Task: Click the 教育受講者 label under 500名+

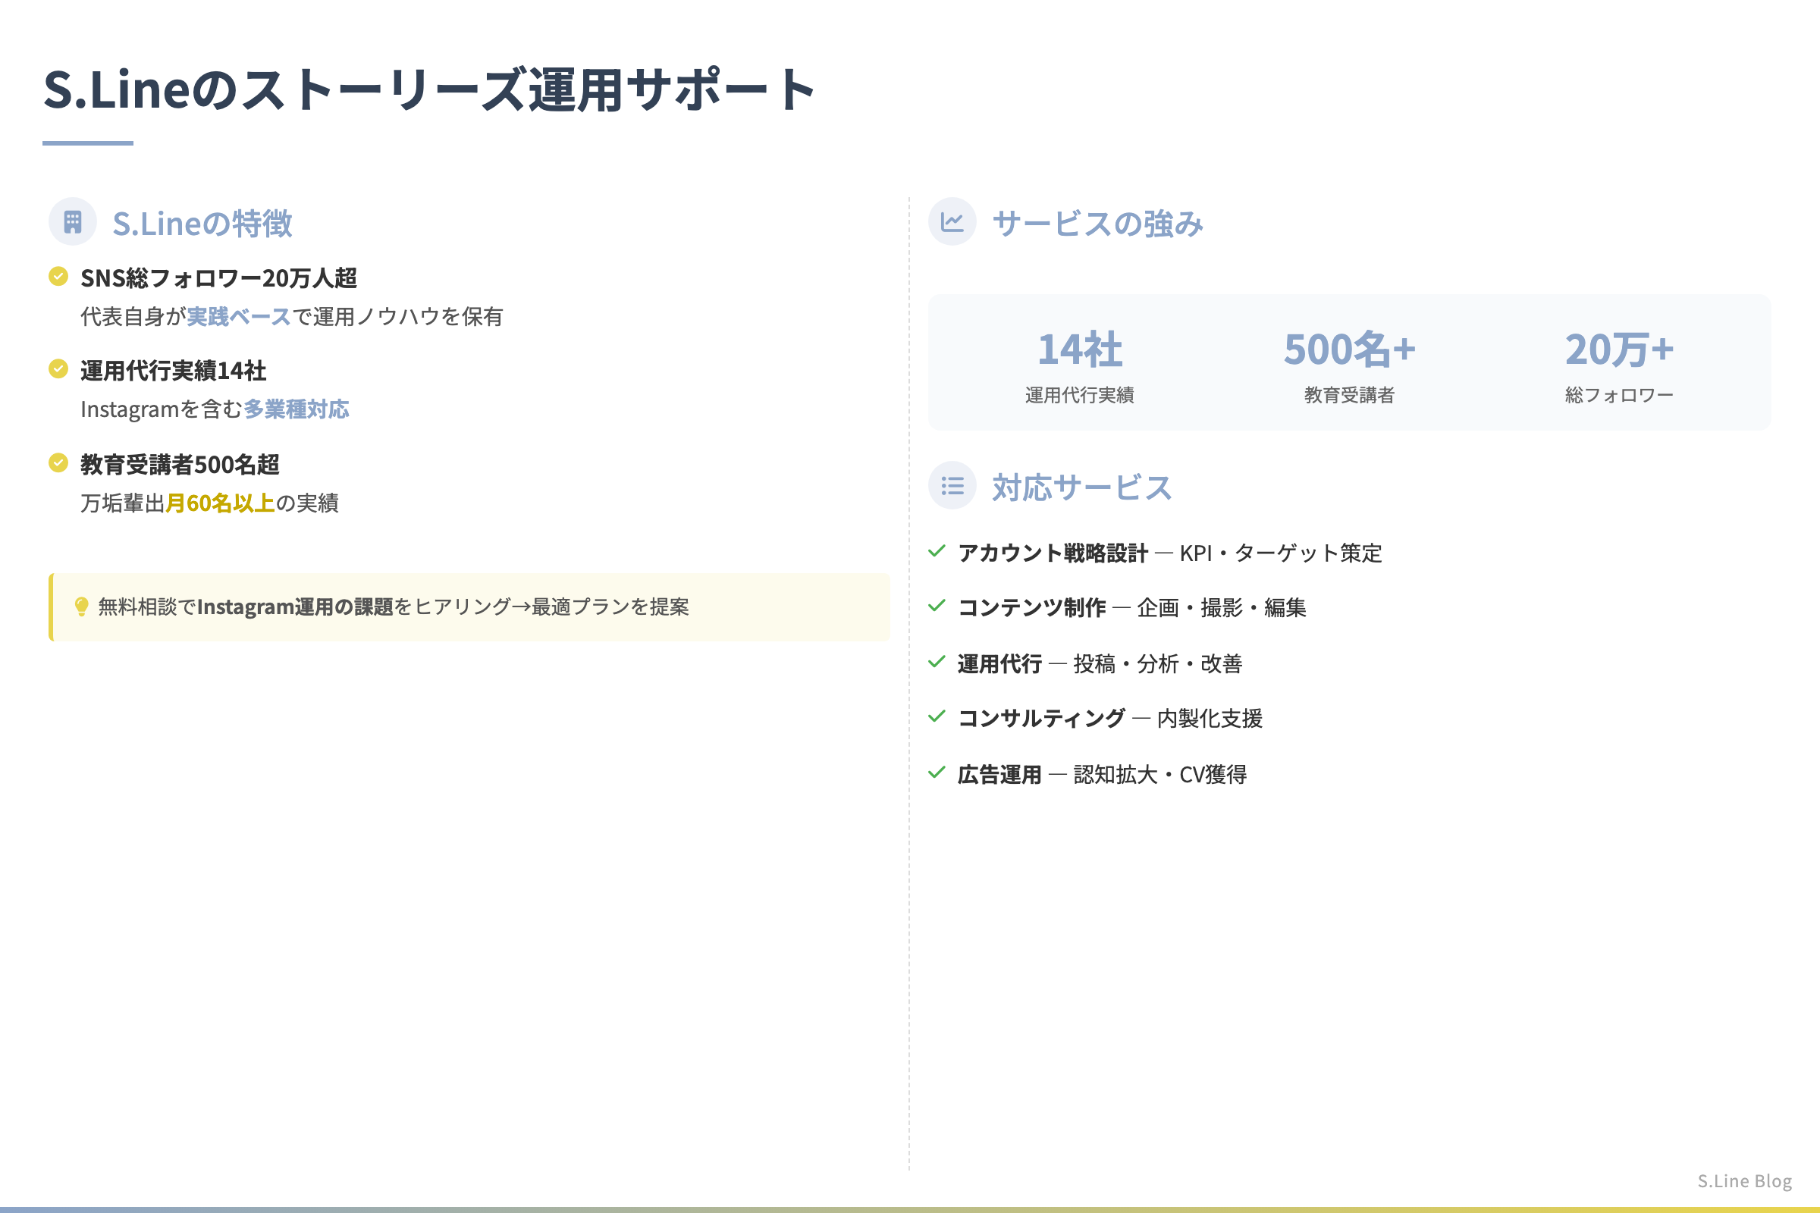Action: (1350, 394)
